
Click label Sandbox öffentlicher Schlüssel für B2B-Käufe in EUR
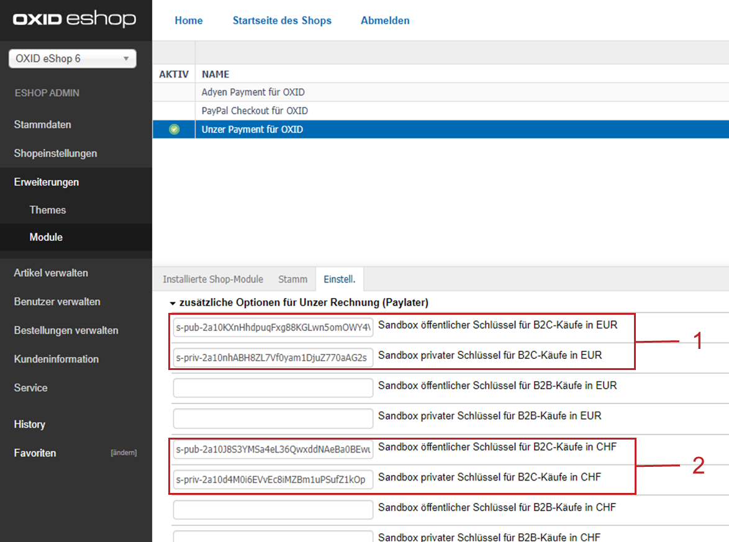497,386
